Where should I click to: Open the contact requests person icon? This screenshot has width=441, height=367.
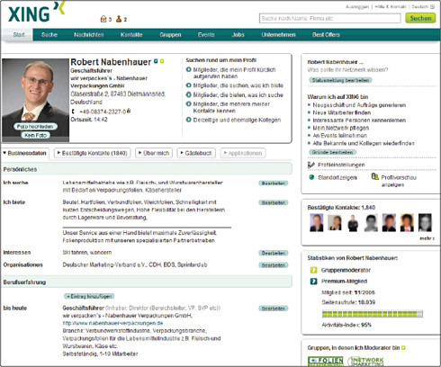point(119,19)
